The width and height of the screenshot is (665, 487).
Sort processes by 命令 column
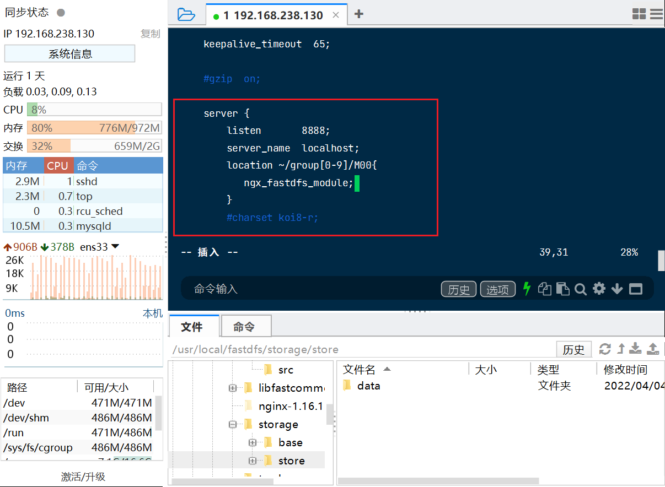pos(117,166)
